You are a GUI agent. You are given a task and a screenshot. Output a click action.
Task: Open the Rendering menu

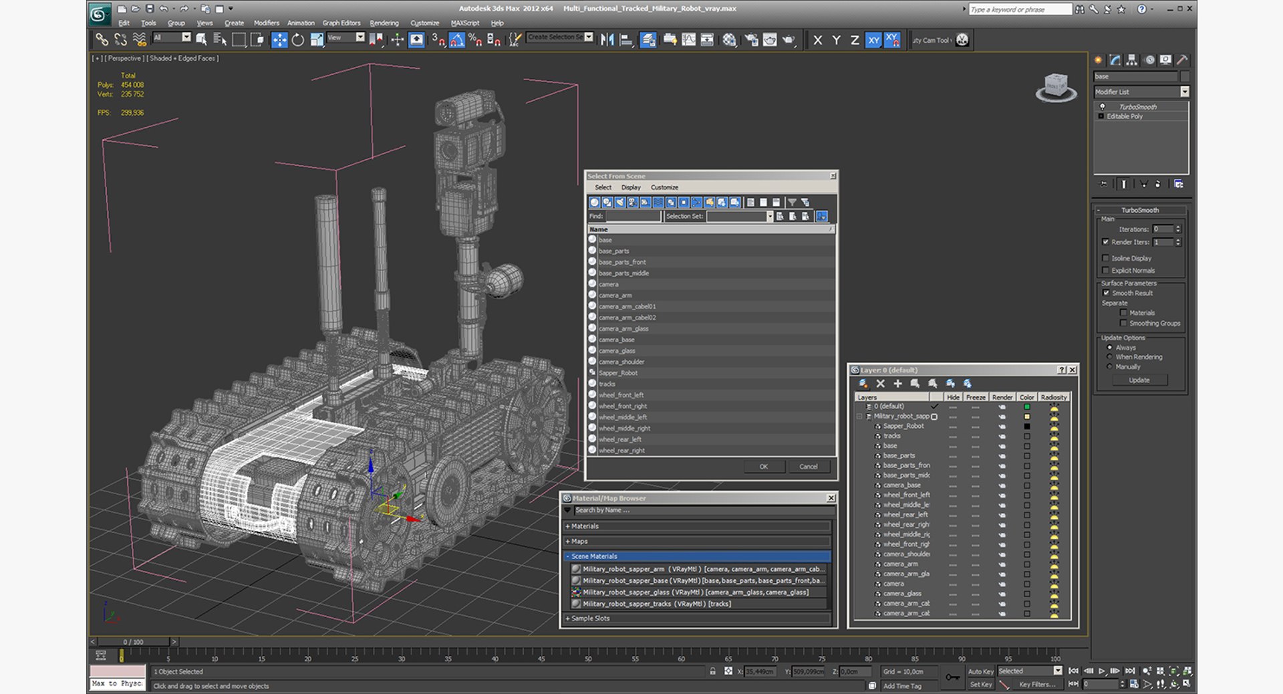[384, 23]
